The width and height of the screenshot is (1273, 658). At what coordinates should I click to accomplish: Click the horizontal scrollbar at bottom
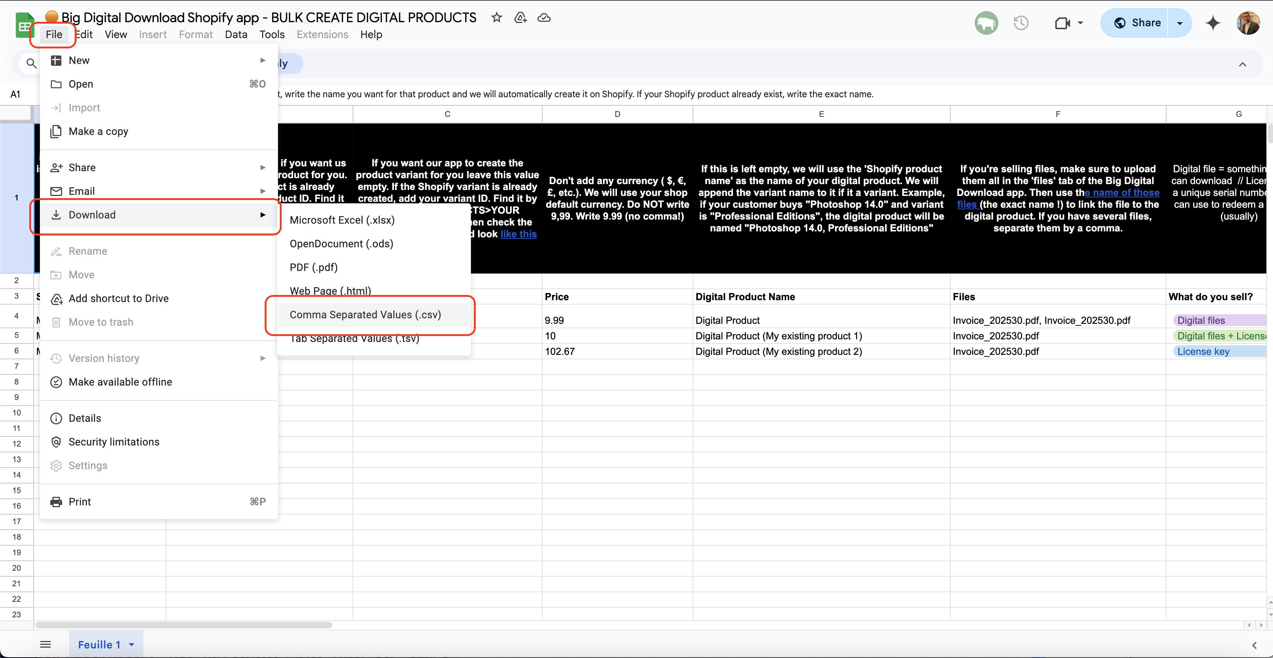[x=184, y=625]
